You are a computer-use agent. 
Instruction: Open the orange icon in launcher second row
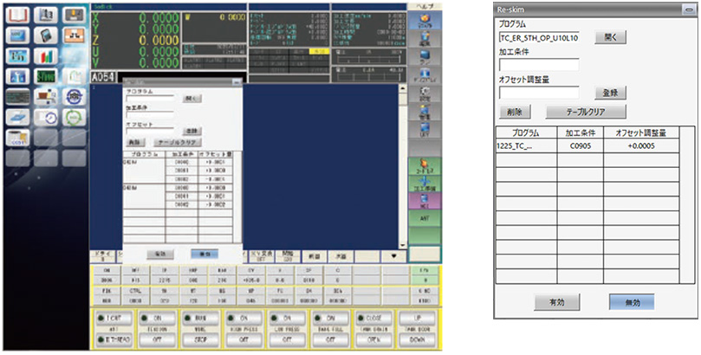tap(74, 35)
